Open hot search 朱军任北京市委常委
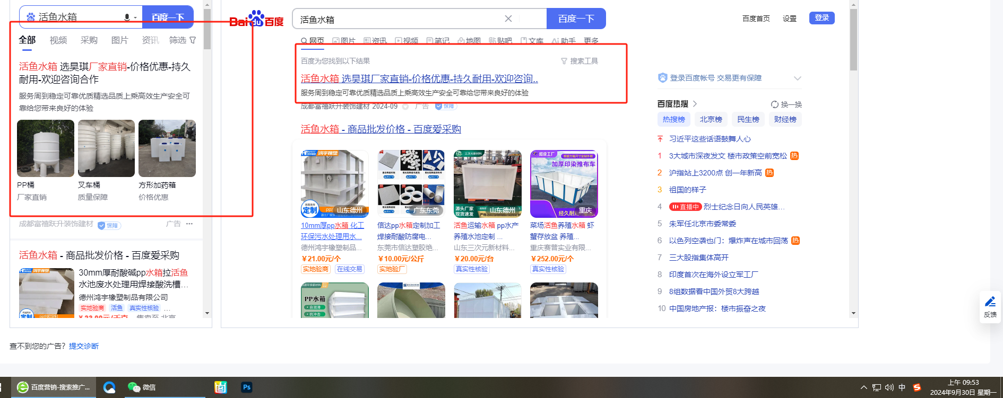This screenshot has height=398, width=1003. click(x=702, y=224)
